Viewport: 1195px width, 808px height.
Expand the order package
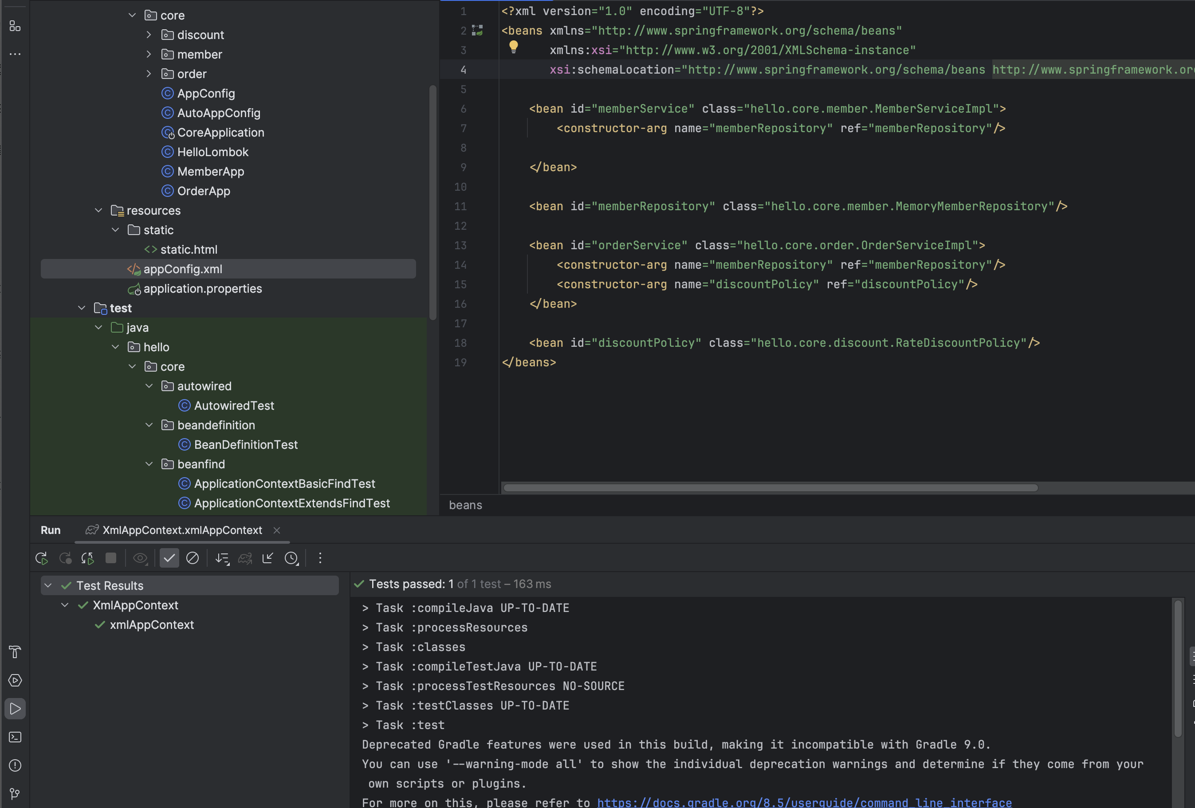pos(149,74)
